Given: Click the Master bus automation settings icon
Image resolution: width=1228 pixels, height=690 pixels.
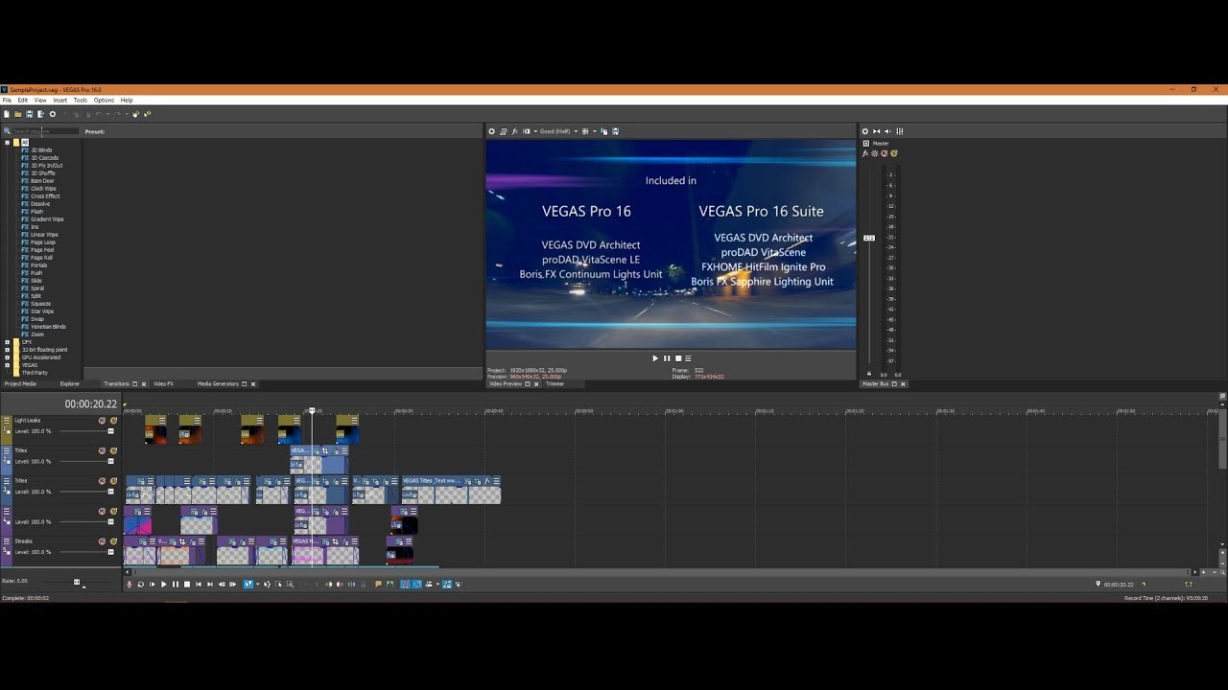Looking at the screenshot, I should click(x=875, y=153).
